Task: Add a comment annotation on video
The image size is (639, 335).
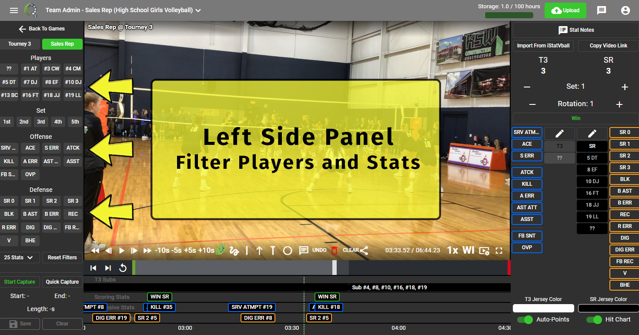Action: tap(304, 251)
